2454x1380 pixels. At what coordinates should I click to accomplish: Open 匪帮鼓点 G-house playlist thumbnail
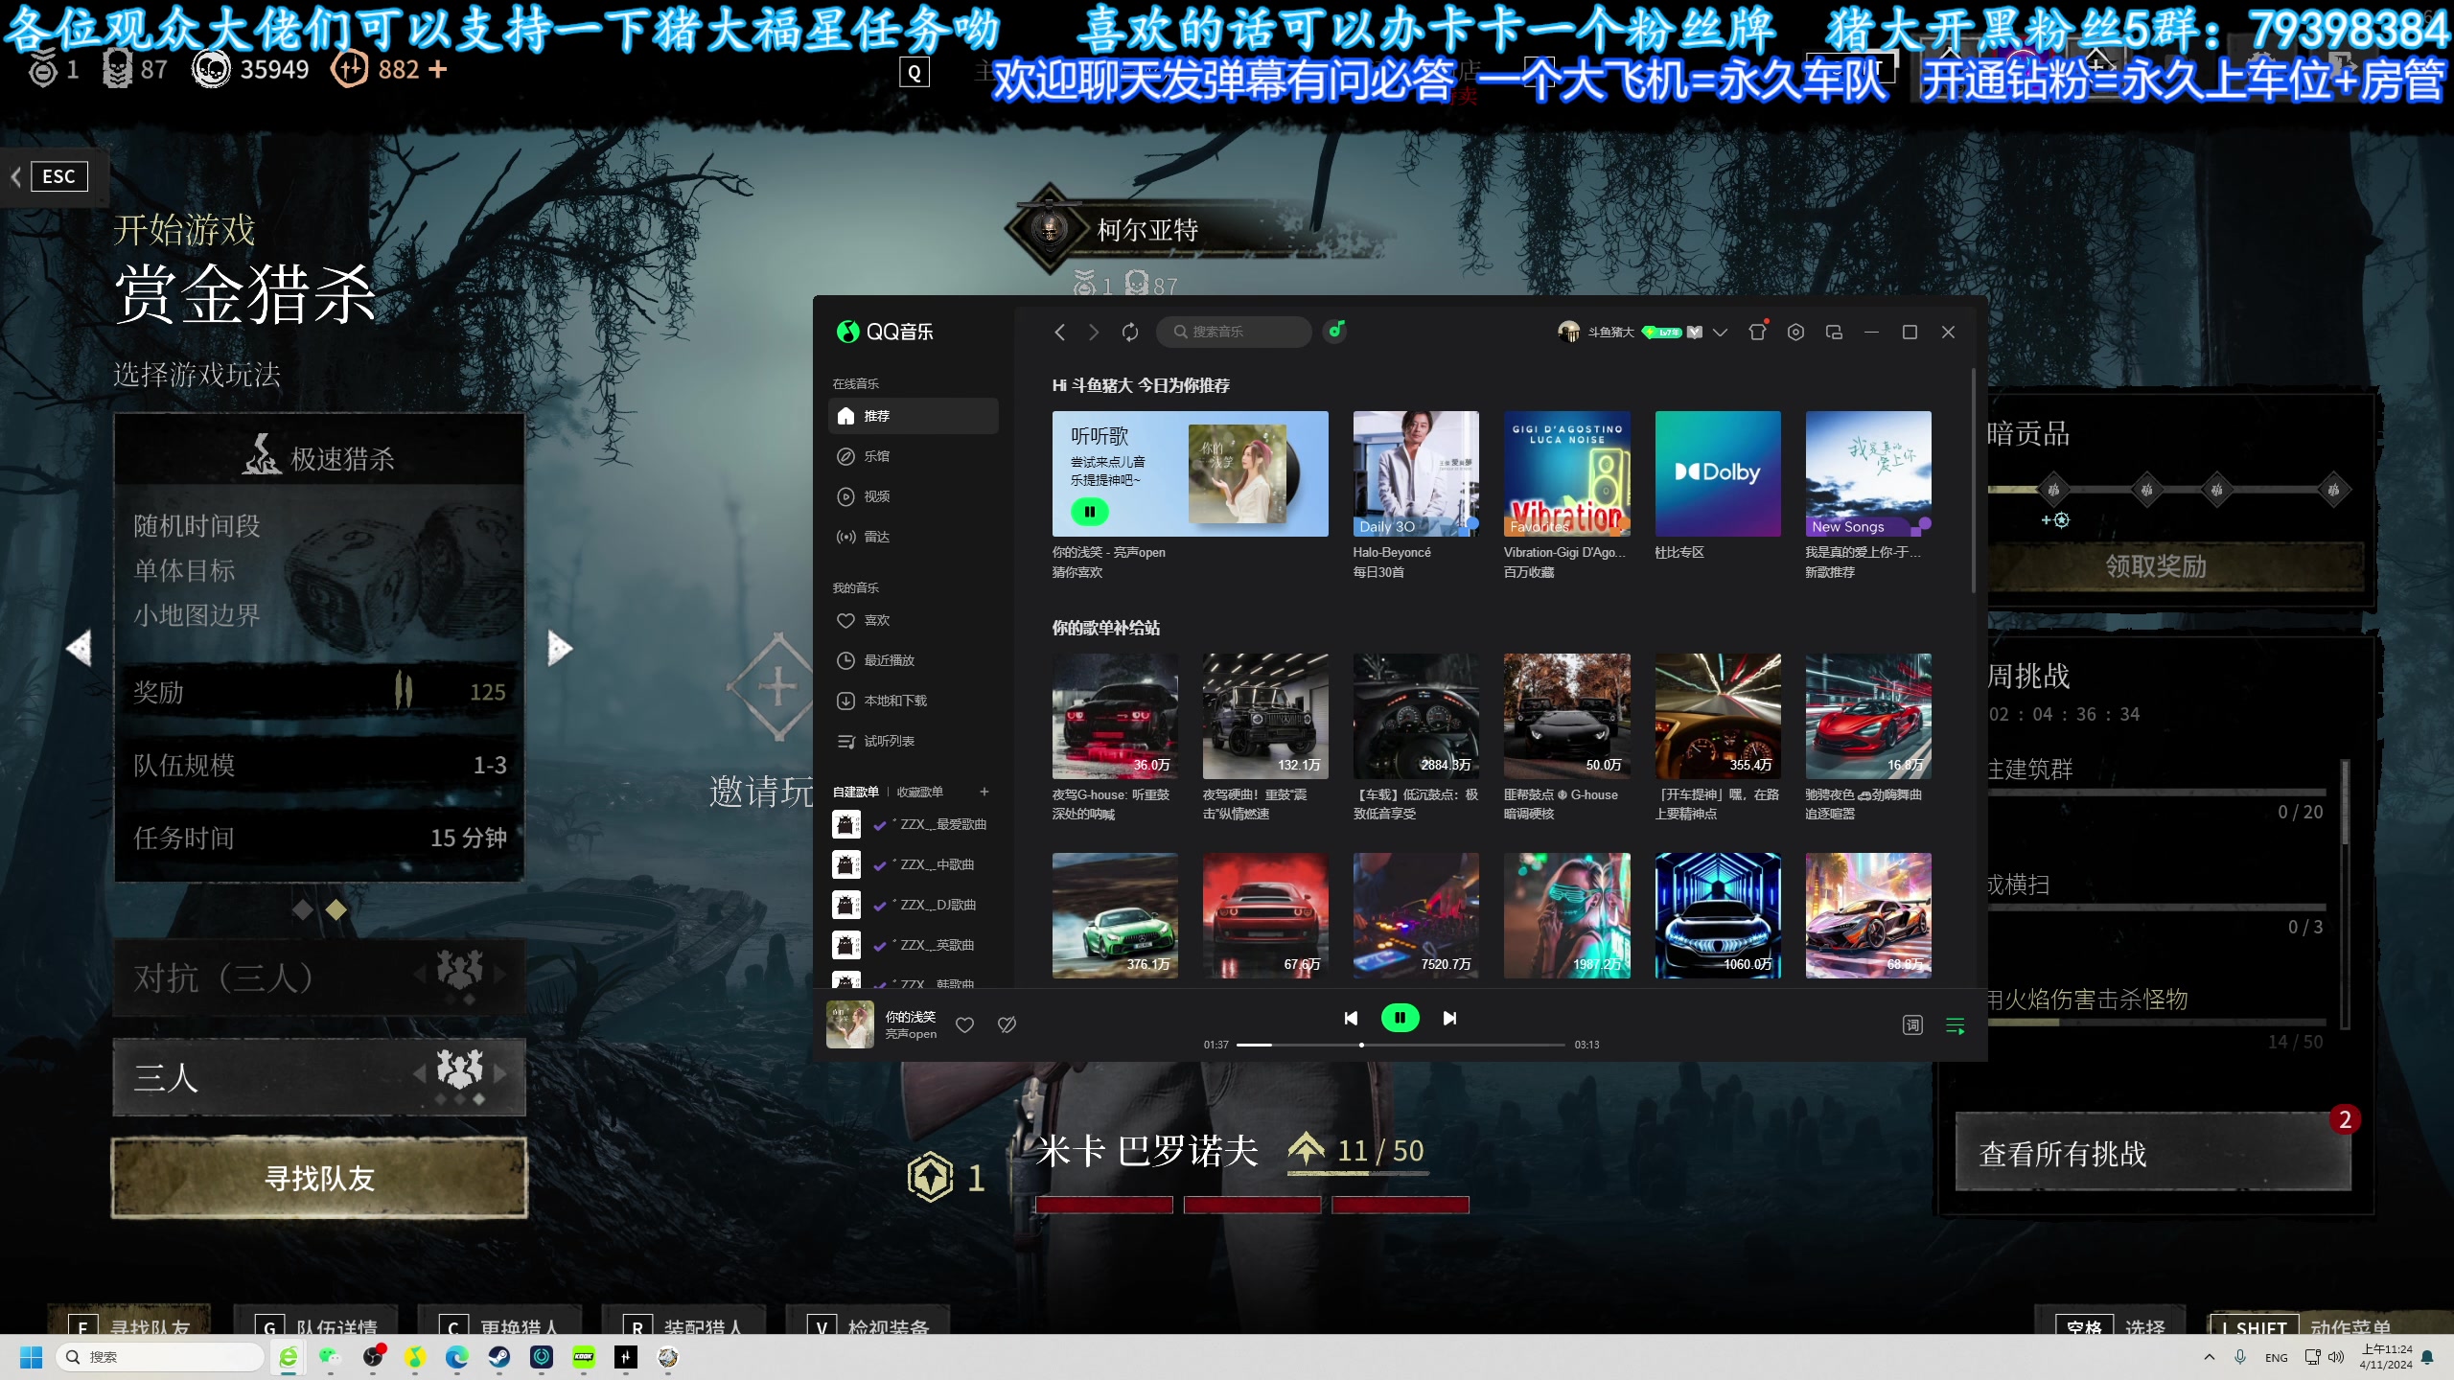(x=1566, y=716)
